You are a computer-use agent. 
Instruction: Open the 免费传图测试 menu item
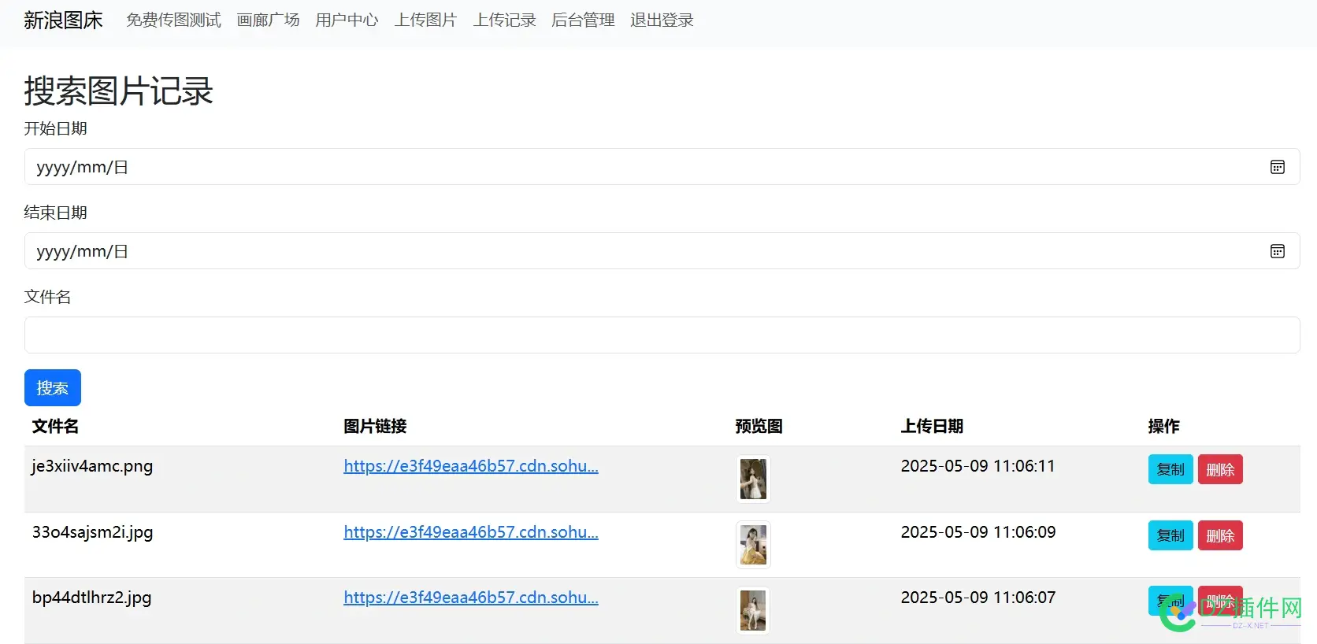(173, 20)
